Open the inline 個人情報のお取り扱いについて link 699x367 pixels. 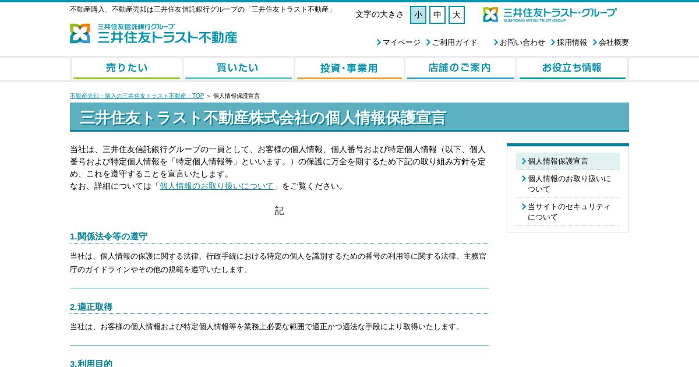217,186
